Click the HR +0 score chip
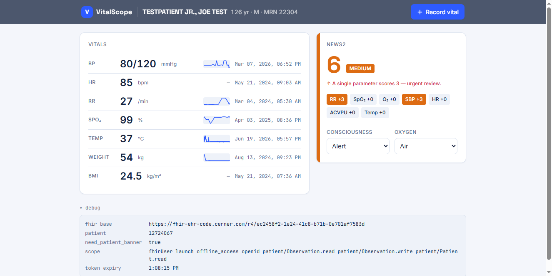 [439, 99]
